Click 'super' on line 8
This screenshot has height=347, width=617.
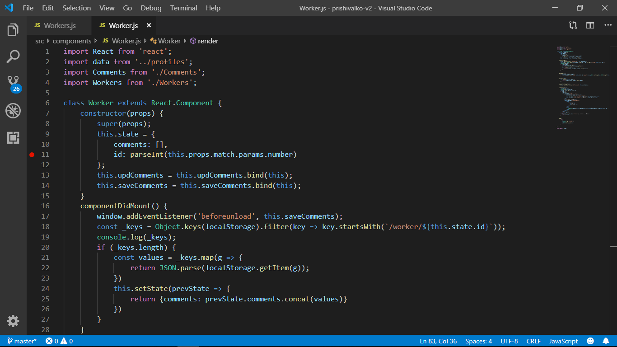point(107,124)
